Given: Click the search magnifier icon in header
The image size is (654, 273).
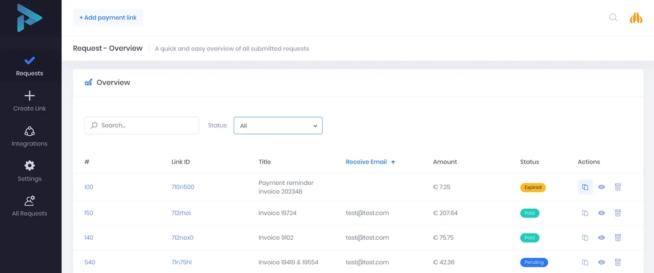Looking at the screenshot, I should [613, 17].
